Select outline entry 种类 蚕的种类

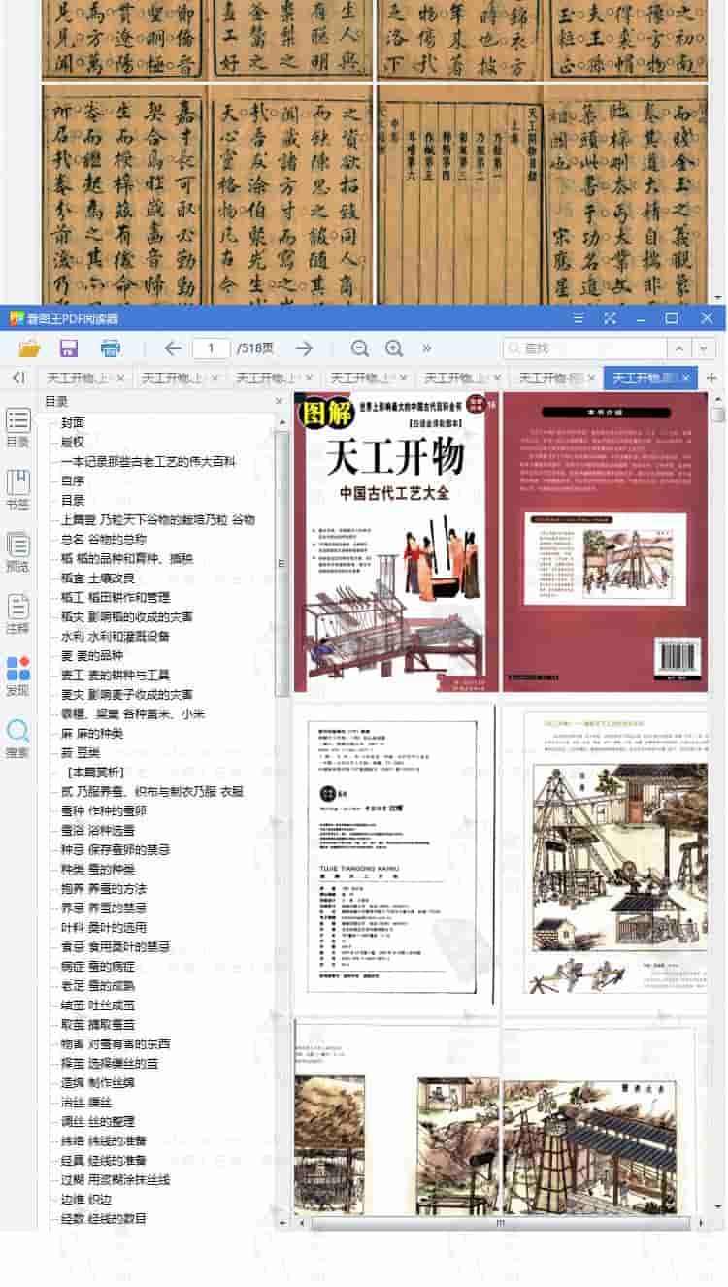98,869
